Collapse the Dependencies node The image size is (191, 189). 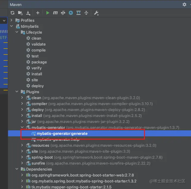point(17,169)
